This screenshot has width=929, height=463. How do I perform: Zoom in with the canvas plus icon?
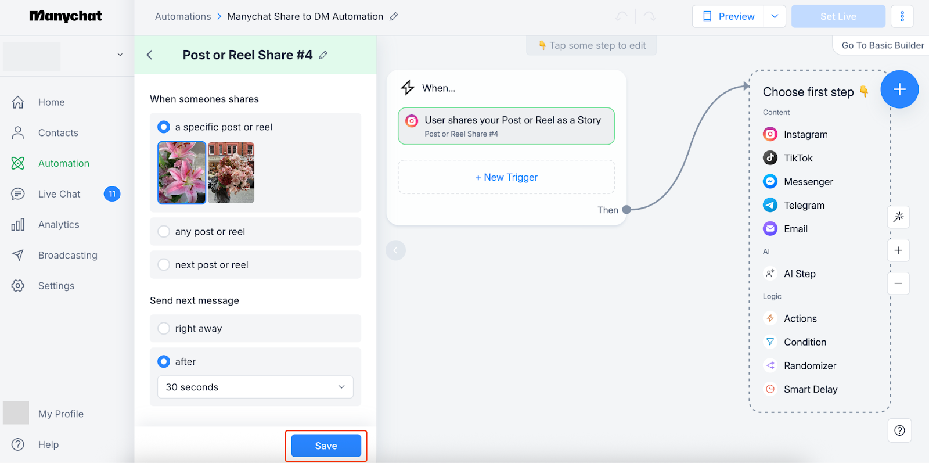pyautogui.click(x=898, y=250)
